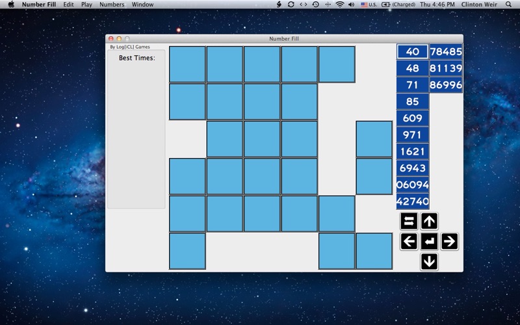Choose the 1621 number tile
Image resolution: width=520 pixels, height=325 pixels.
tap(413, 151)
